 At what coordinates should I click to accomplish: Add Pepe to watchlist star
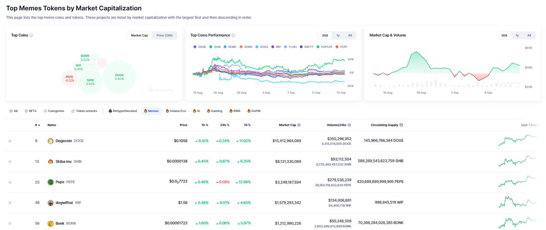point(10,182)
